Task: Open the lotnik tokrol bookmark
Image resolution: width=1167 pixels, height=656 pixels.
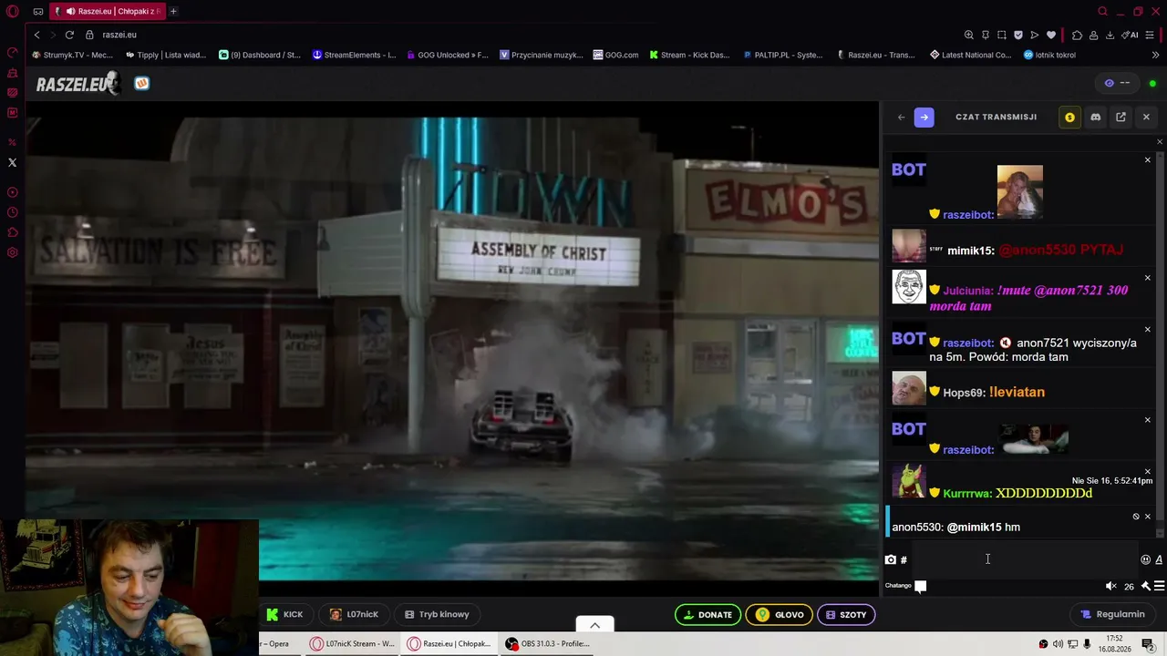Action: pos(1049,55)
